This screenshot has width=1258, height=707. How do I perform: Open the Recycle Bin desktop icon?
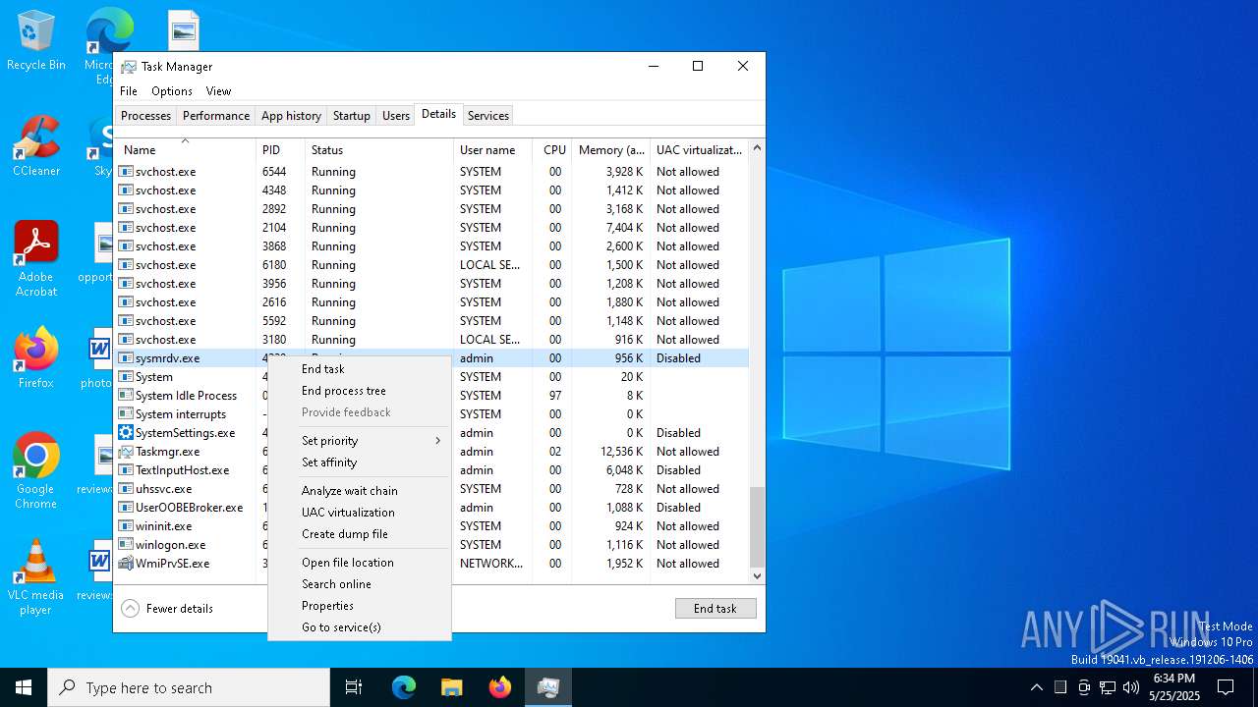tap(36, 41)
